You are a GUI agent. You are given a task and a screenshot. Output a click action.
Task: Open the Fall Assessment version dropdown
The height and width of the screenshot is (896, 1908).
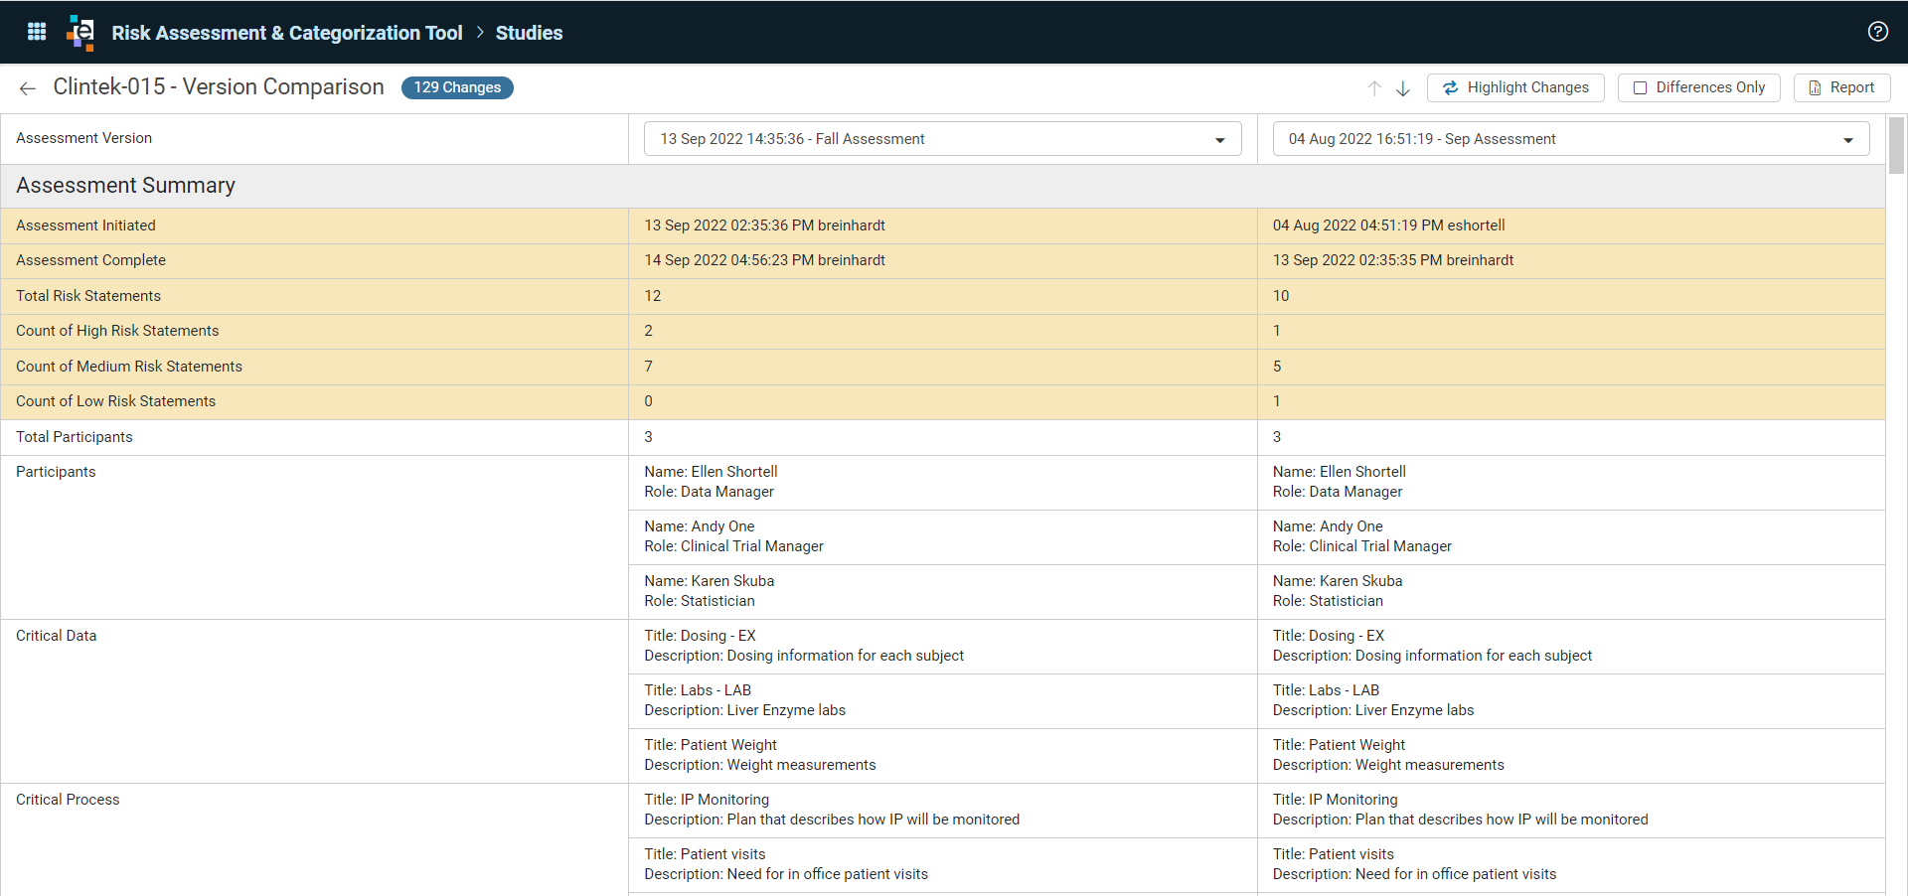coord(943,139)
